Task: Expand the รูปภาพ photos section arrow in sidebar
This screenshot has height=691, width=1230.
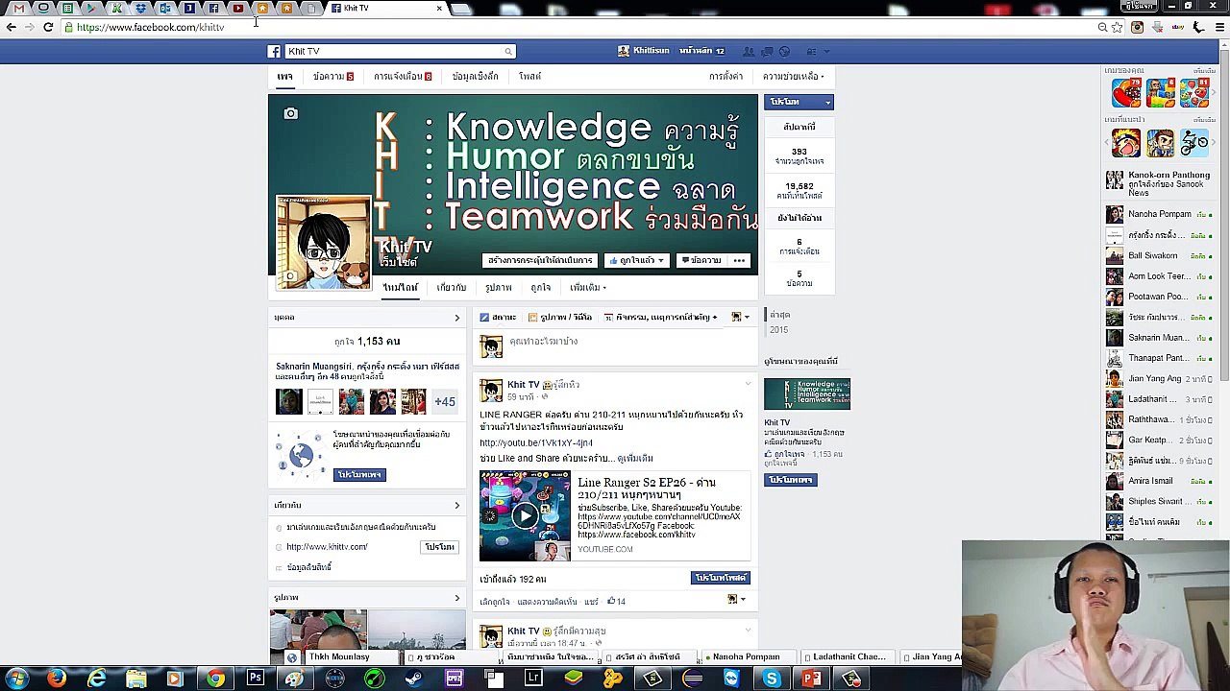Action: coord(456,598)
